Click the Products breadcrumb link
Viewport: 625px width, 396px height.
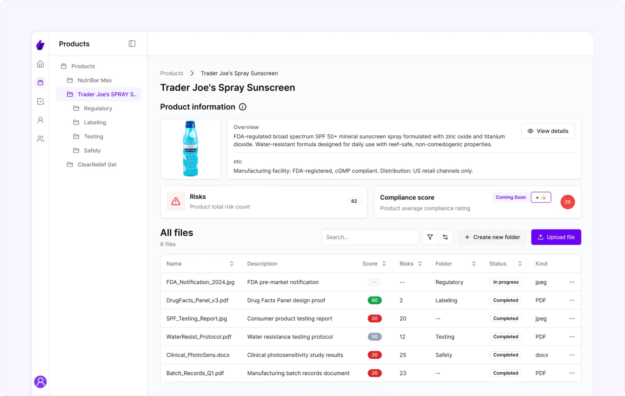[x=171, y=73]
